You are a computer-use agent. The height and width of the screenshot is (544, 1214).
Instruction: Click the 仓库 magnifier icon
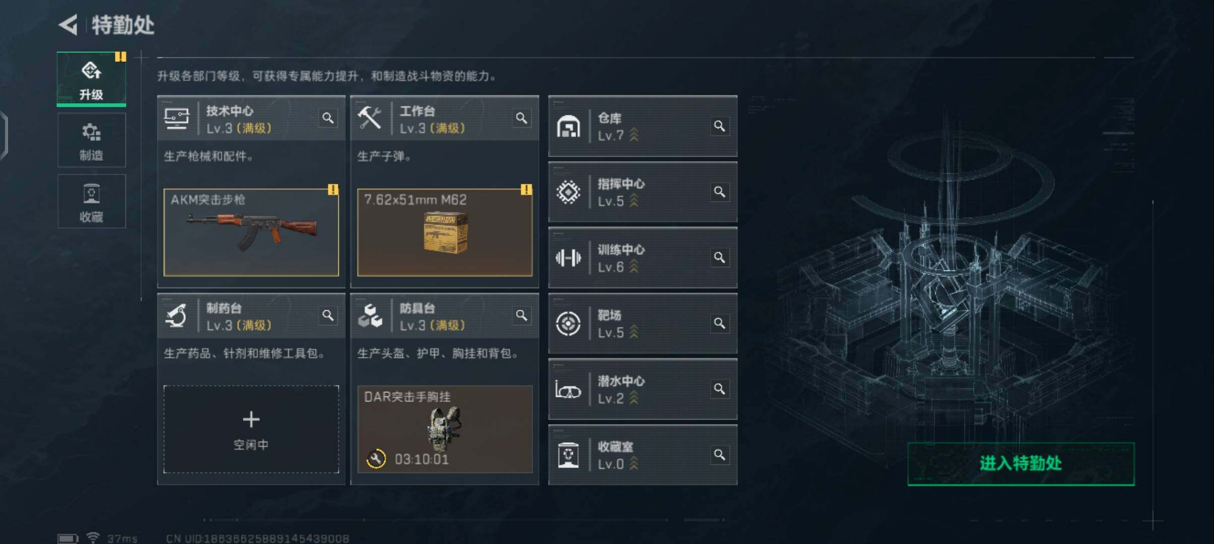click(719, 126)
